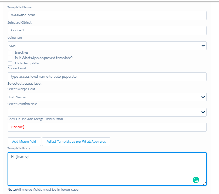Click the 'Selected access level:' label
219x194 pixels.
[25, 84]
